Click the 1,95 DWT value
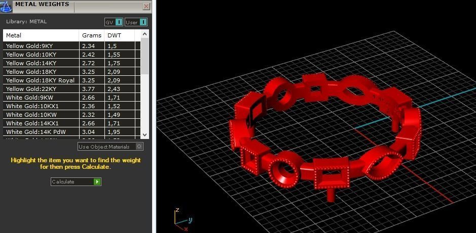Screen dimensions: 476x233 click(114, 132)
